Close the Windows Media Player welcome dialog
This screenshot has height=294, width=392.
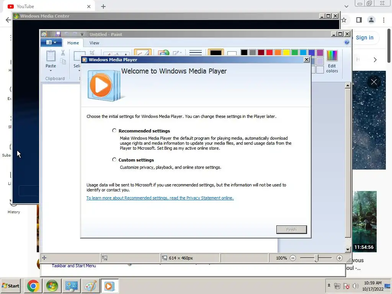point(307,59)
